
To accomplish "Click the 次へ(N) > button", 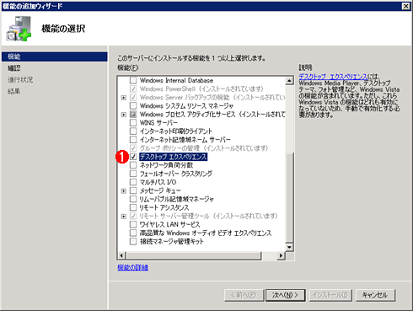I will pos(286,295).
